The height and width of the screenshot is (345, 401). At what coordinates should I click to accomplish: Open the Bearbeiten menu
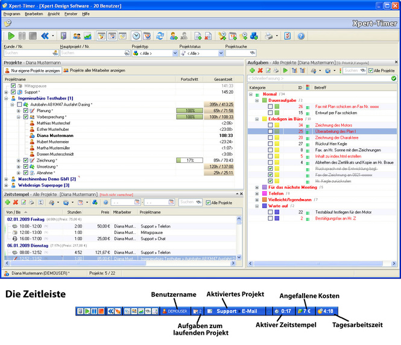click(34, 14)
